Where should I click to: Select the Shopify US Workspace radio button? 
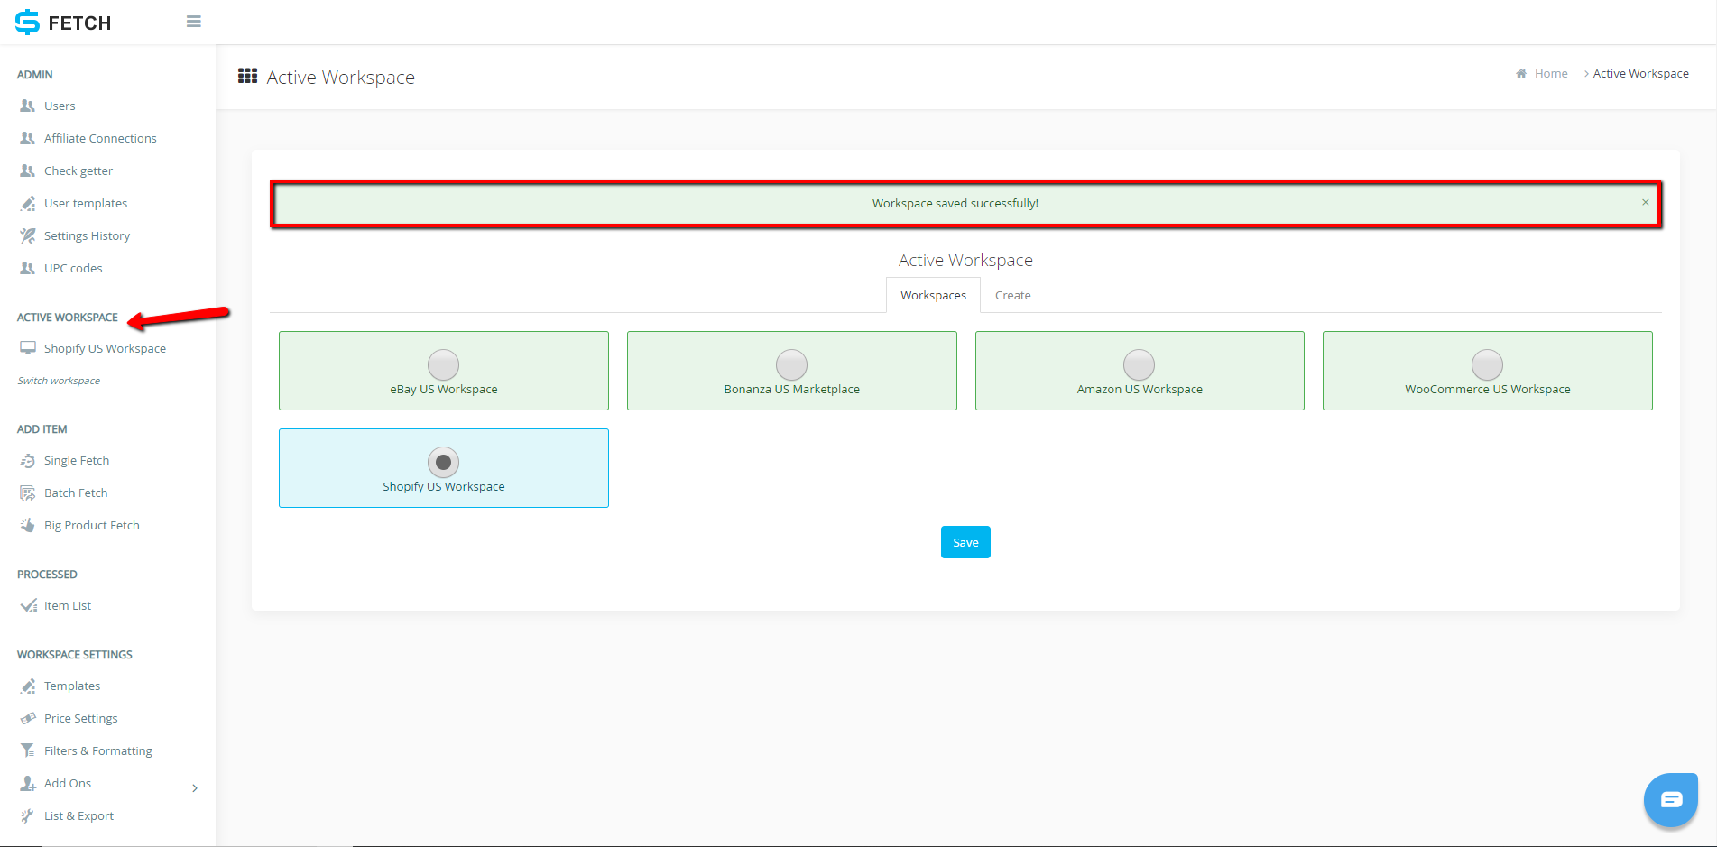tap(443, 462)
